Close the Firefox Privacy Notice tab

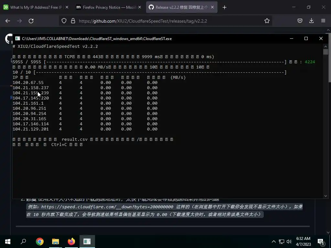click(x=140, y=7)
